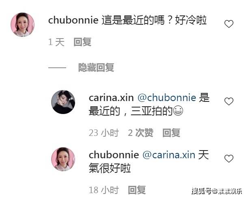Click the 1 天 timestamp

[x=56, y=42]
